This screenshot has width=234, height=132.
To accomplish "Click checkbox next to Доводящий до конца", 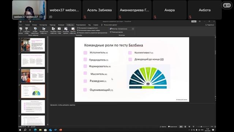I will [x=130, y=59].
